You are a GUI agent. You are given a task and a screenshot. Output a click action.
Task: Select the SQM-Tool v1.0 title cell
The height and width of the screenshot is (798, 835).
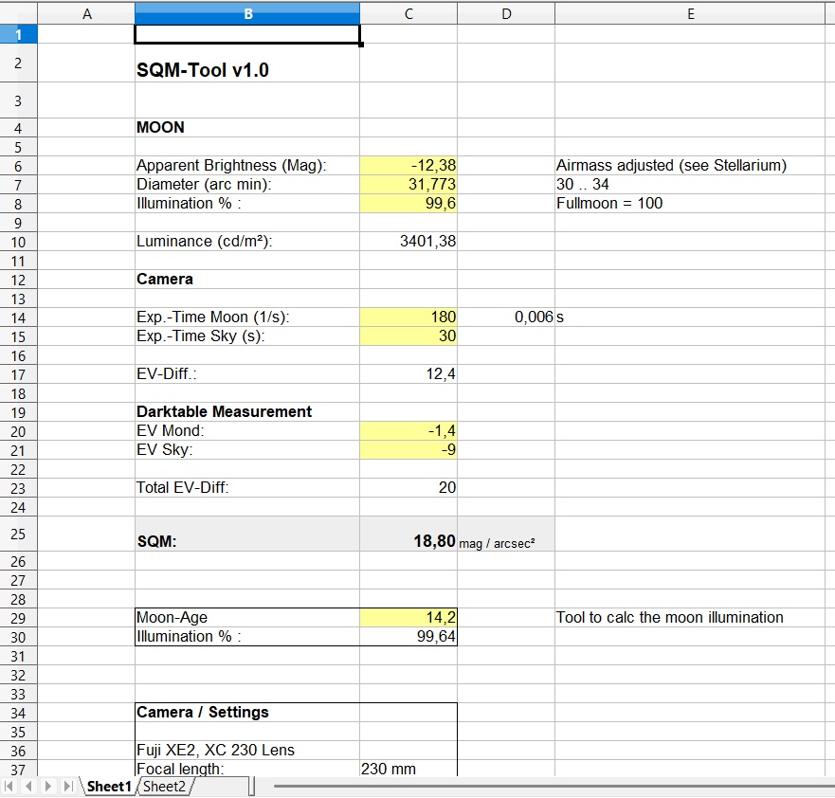[247, 70]
